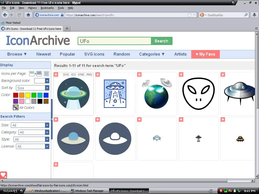Open the floating heart favorites icon at bottom-left
The height and width of the screenshot is (194, 259).
pos(4,175)
